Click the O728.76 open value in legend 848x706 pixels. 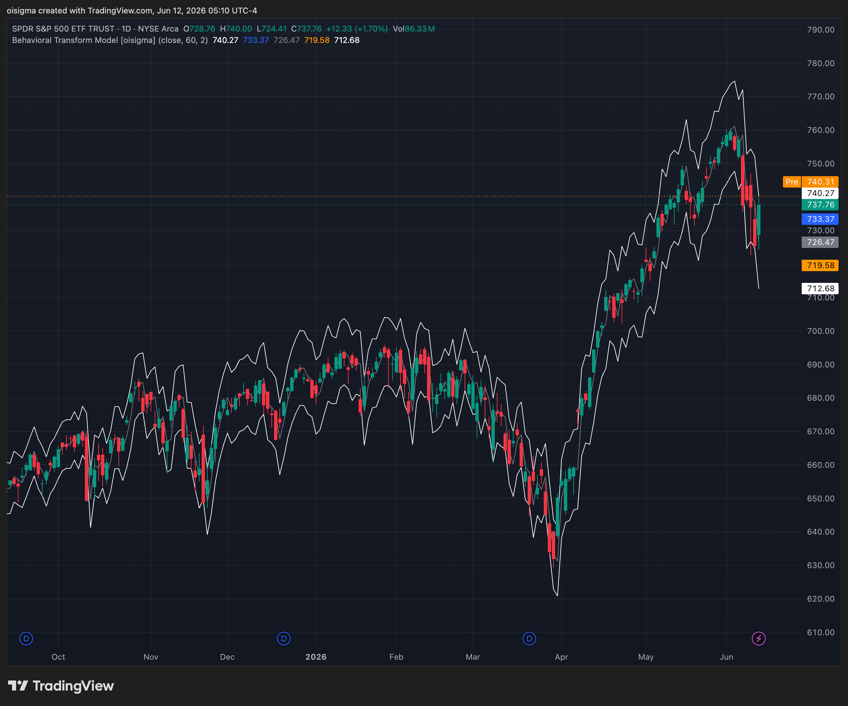[x=199, y=29]
